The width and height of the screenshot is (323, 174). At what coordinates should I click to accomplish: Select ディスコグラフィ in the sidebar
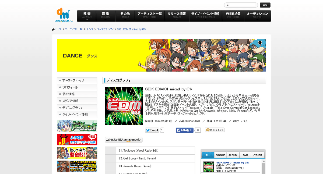77,108
